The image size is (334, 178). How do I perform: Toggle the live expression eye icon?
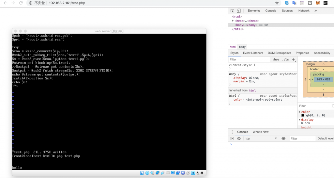click(283, 138)
